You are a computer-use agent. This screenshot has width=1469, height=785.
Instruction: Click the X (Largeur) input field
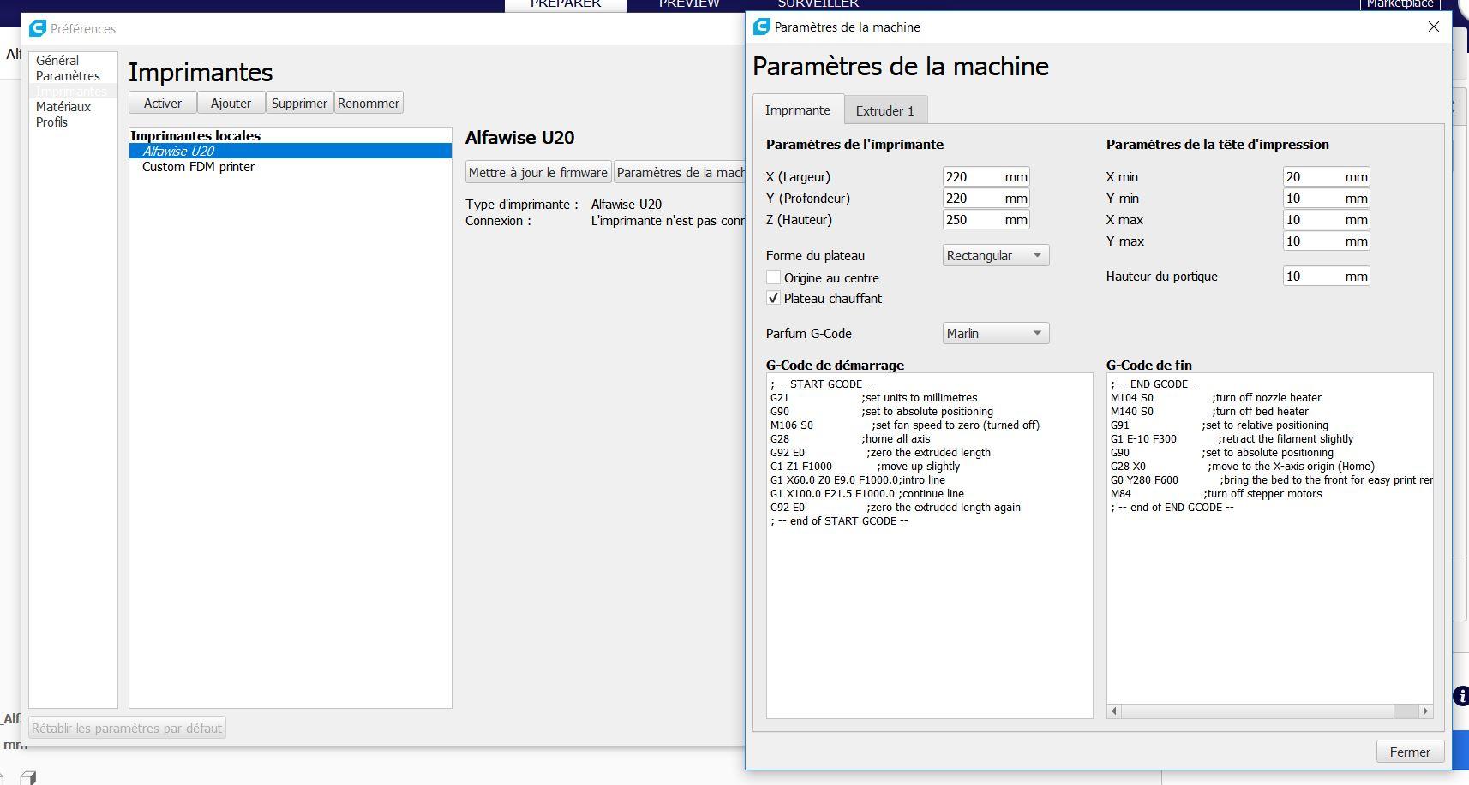(x=986, y=176)
